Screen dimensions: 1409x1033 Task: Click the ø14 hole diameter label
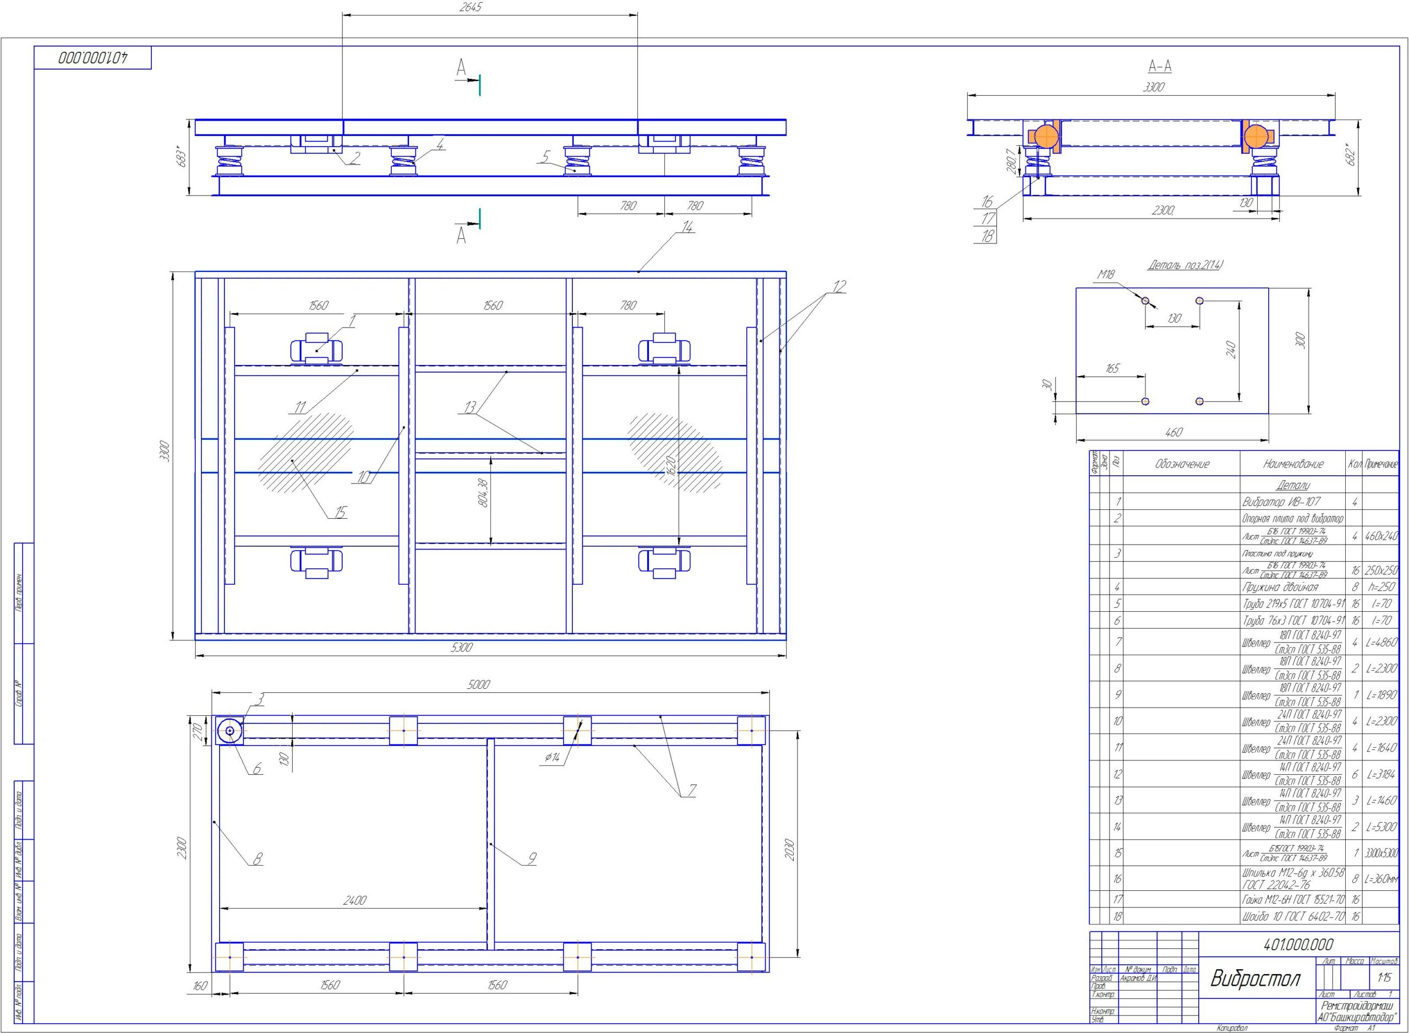pyautogui.click(x=551, y=758)
